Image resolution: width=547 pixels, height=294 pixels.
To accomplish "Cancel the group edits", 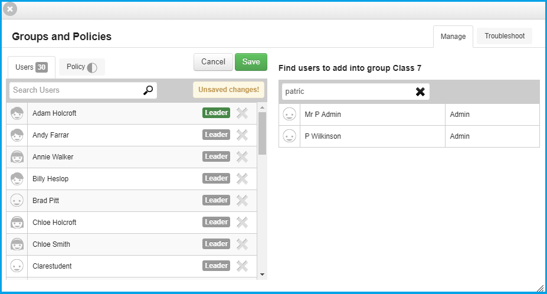I will coord(213,62).
